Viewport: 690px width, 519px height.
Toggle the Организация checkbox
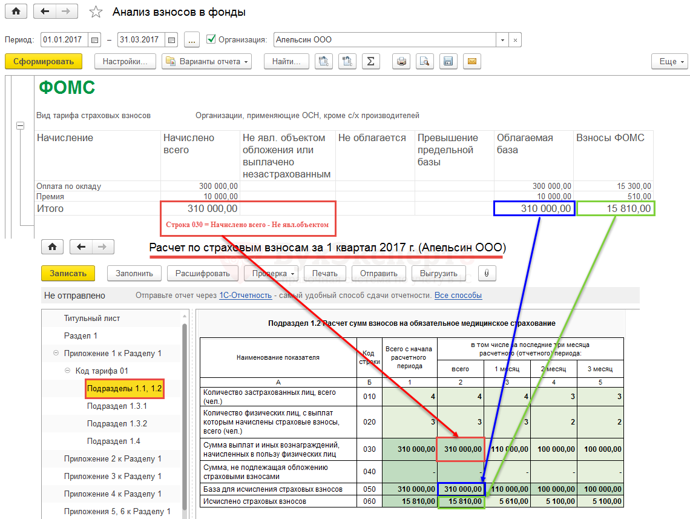point(211,39)
